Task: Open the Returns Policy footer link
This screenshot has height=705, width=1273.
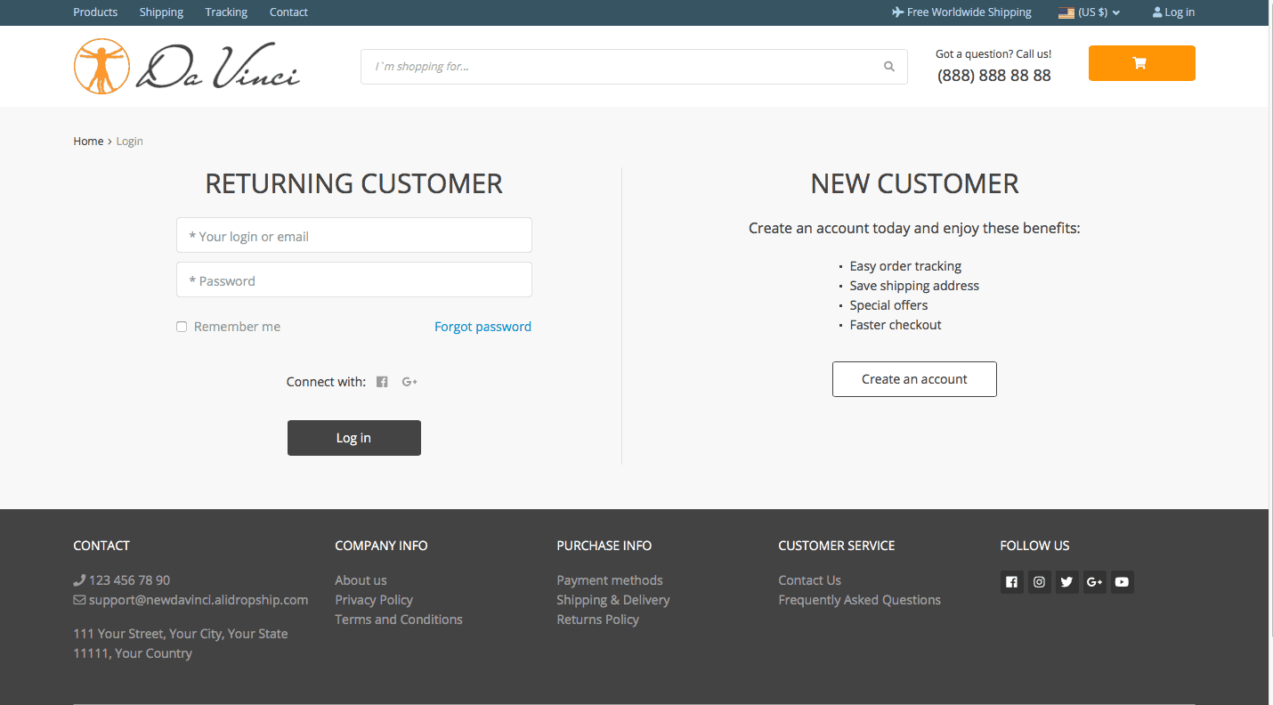Action: click(597, 620)
